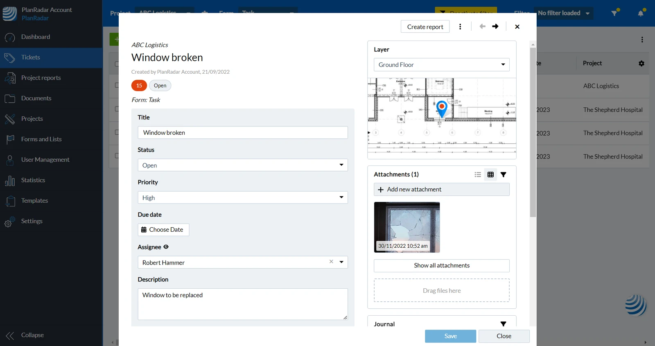
Task: Go to previous ticket arrow
Action: click(482, 27)
